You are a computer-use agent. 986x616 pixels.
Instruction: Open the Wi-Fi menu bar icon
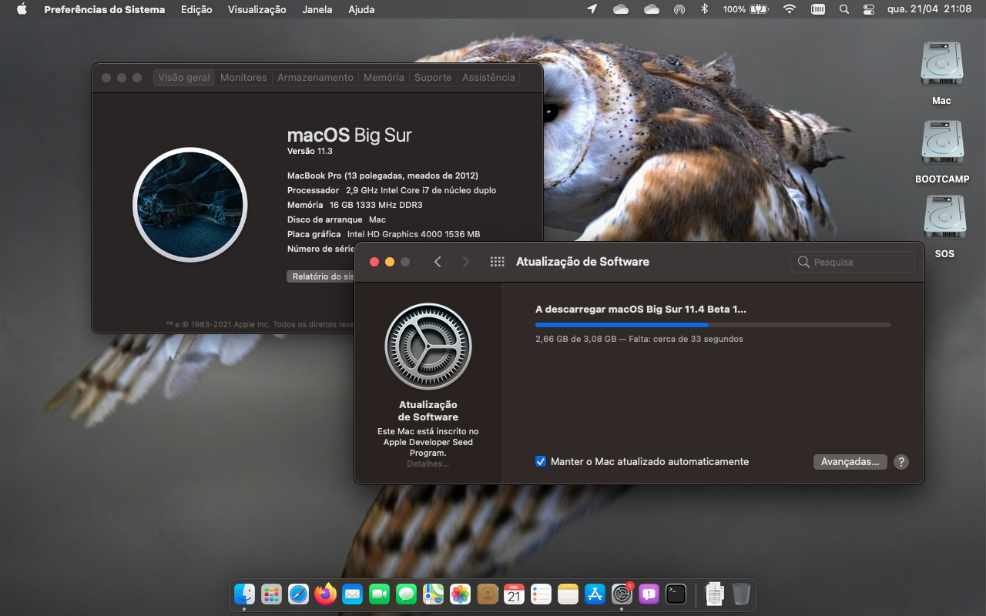point(789,9)
